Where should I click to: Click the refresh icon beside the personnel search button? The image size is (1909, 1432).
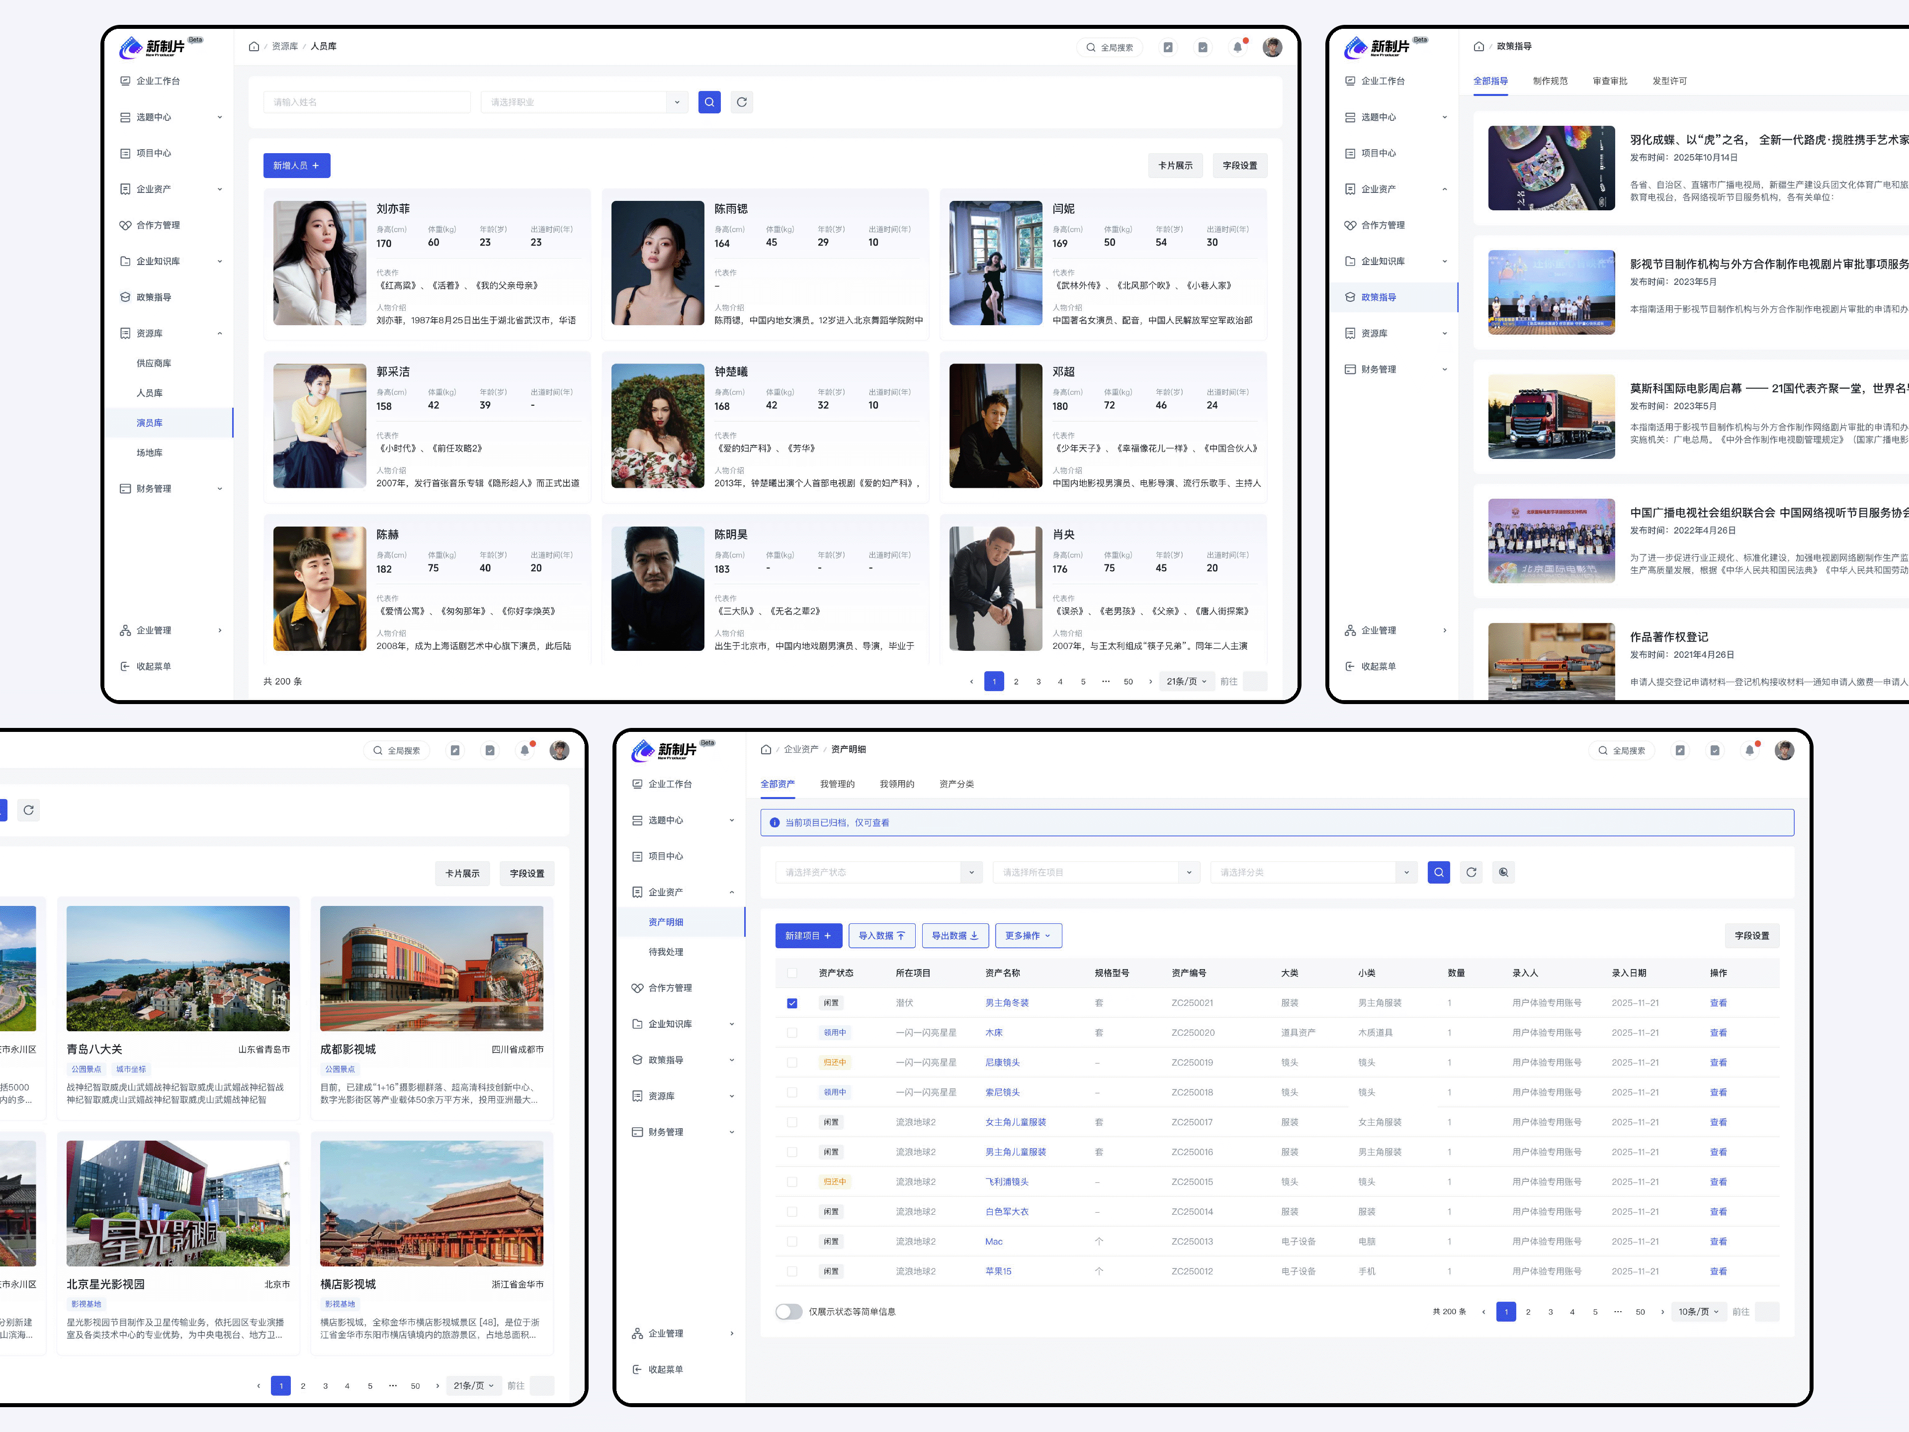pos(741,102)
